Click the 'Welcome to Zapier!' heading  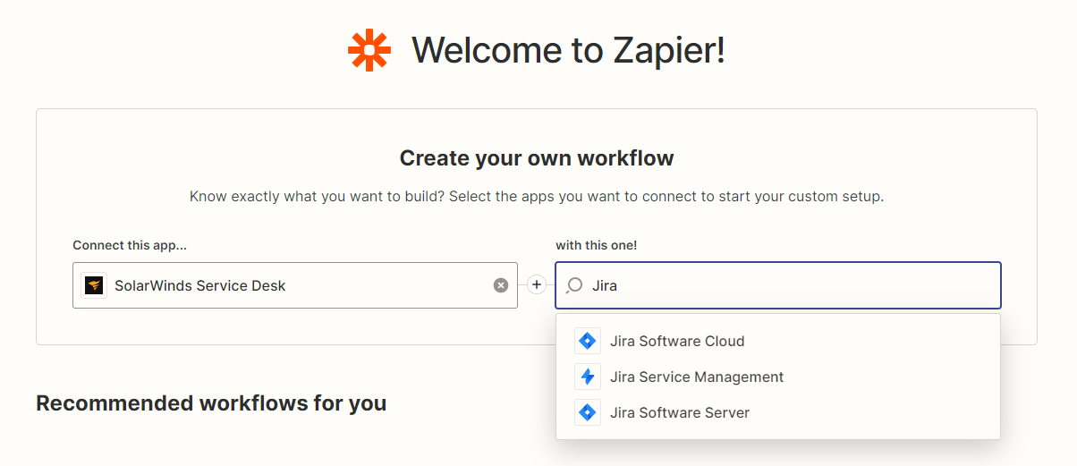[x=568, y=50]
